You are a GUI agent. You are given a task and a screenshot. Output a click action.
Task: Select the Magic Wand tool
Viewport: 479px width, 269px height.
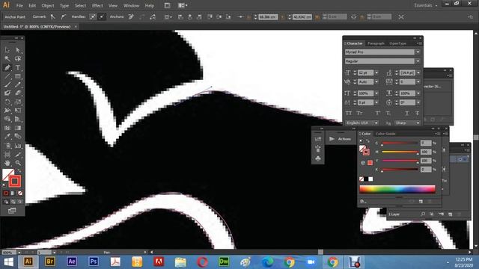tap(7, 58)
